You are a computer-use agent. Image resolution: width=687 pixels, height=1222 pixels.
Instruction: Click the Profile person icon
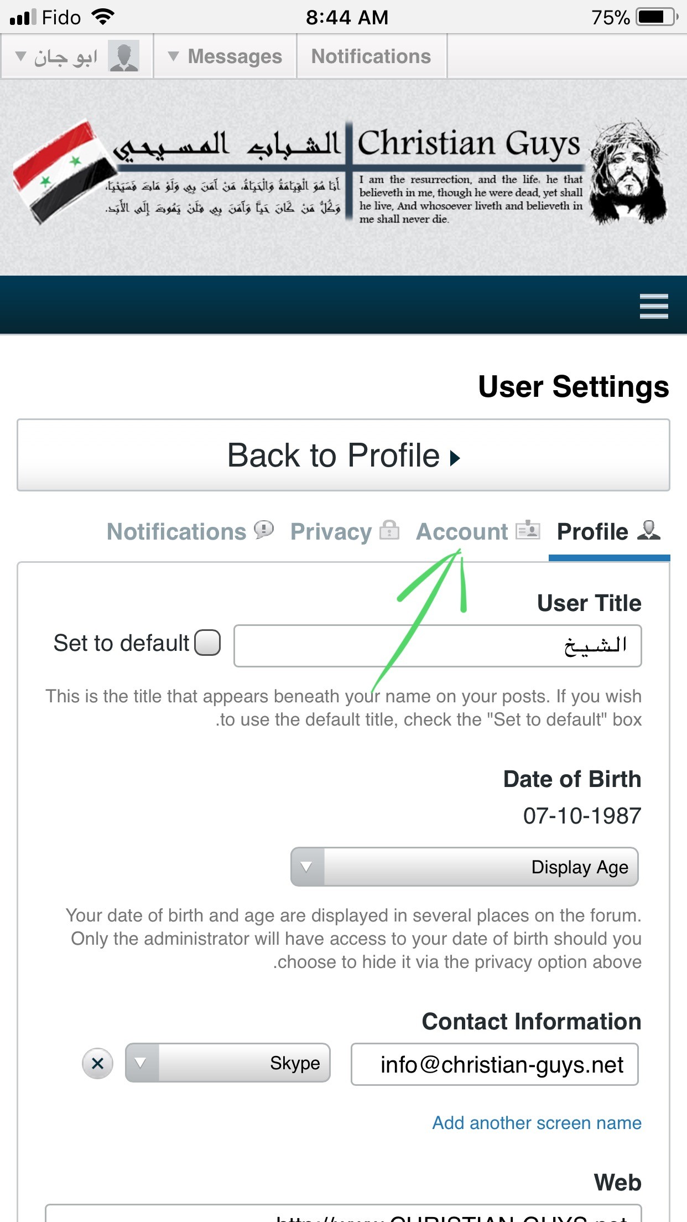[x=649, y=530]
